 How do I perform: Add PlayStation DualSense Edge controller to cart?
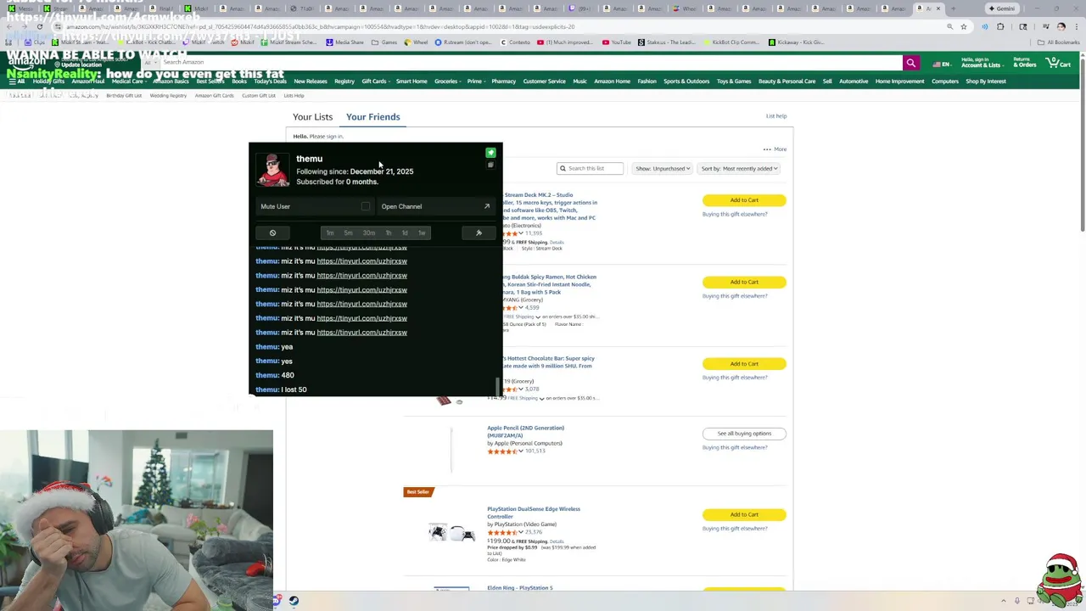pos(744,514)
